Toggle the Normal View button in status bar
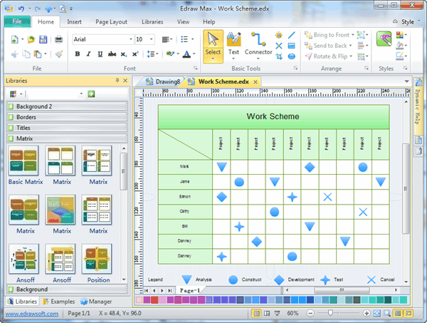Screen dimensions: 427x323 (256, 313)
